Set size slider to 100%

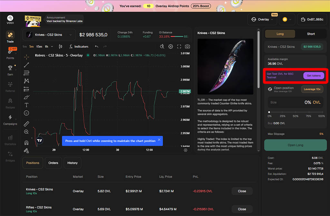(x=322, y=112)
